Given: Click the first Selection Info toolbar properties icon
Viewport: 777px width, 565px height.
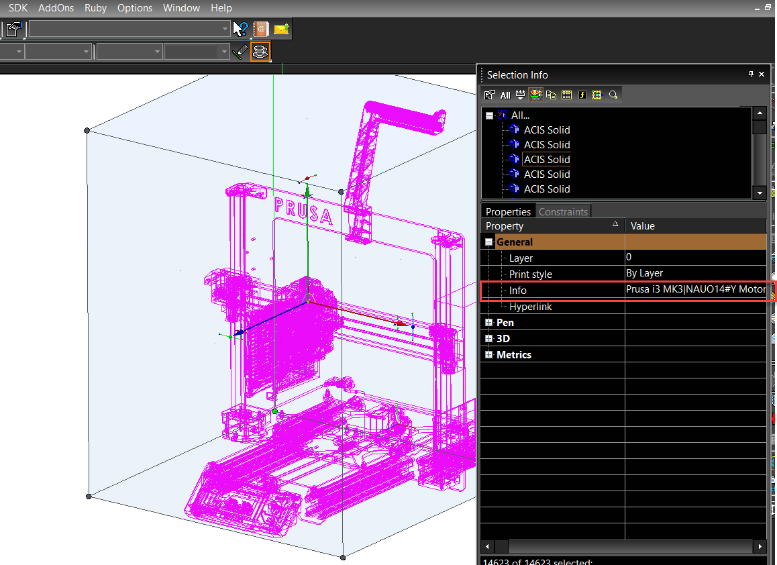Looking at the screenshot, I should (x=490, y=95).
